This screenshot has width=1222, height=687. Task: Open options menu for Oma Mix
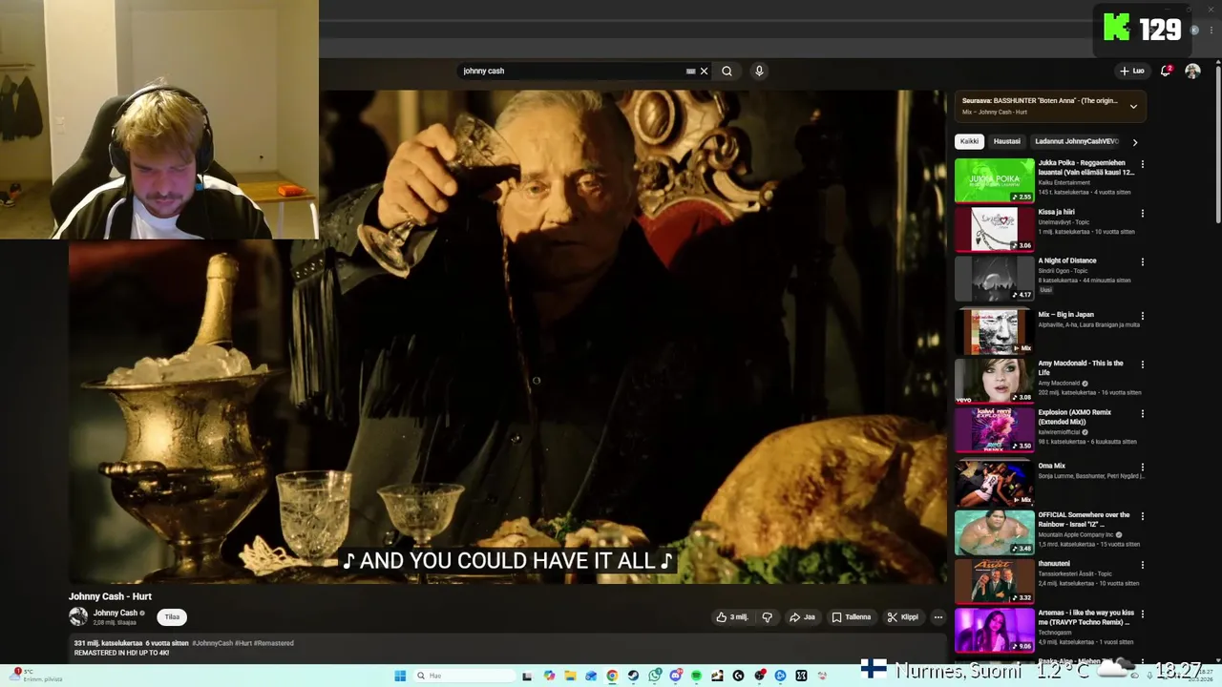[x=1143, y=467]
